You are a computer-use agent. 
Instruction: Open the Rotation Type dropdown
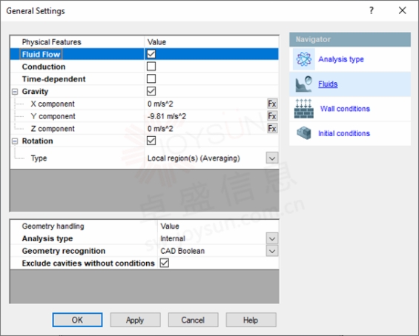coord(272,158)
